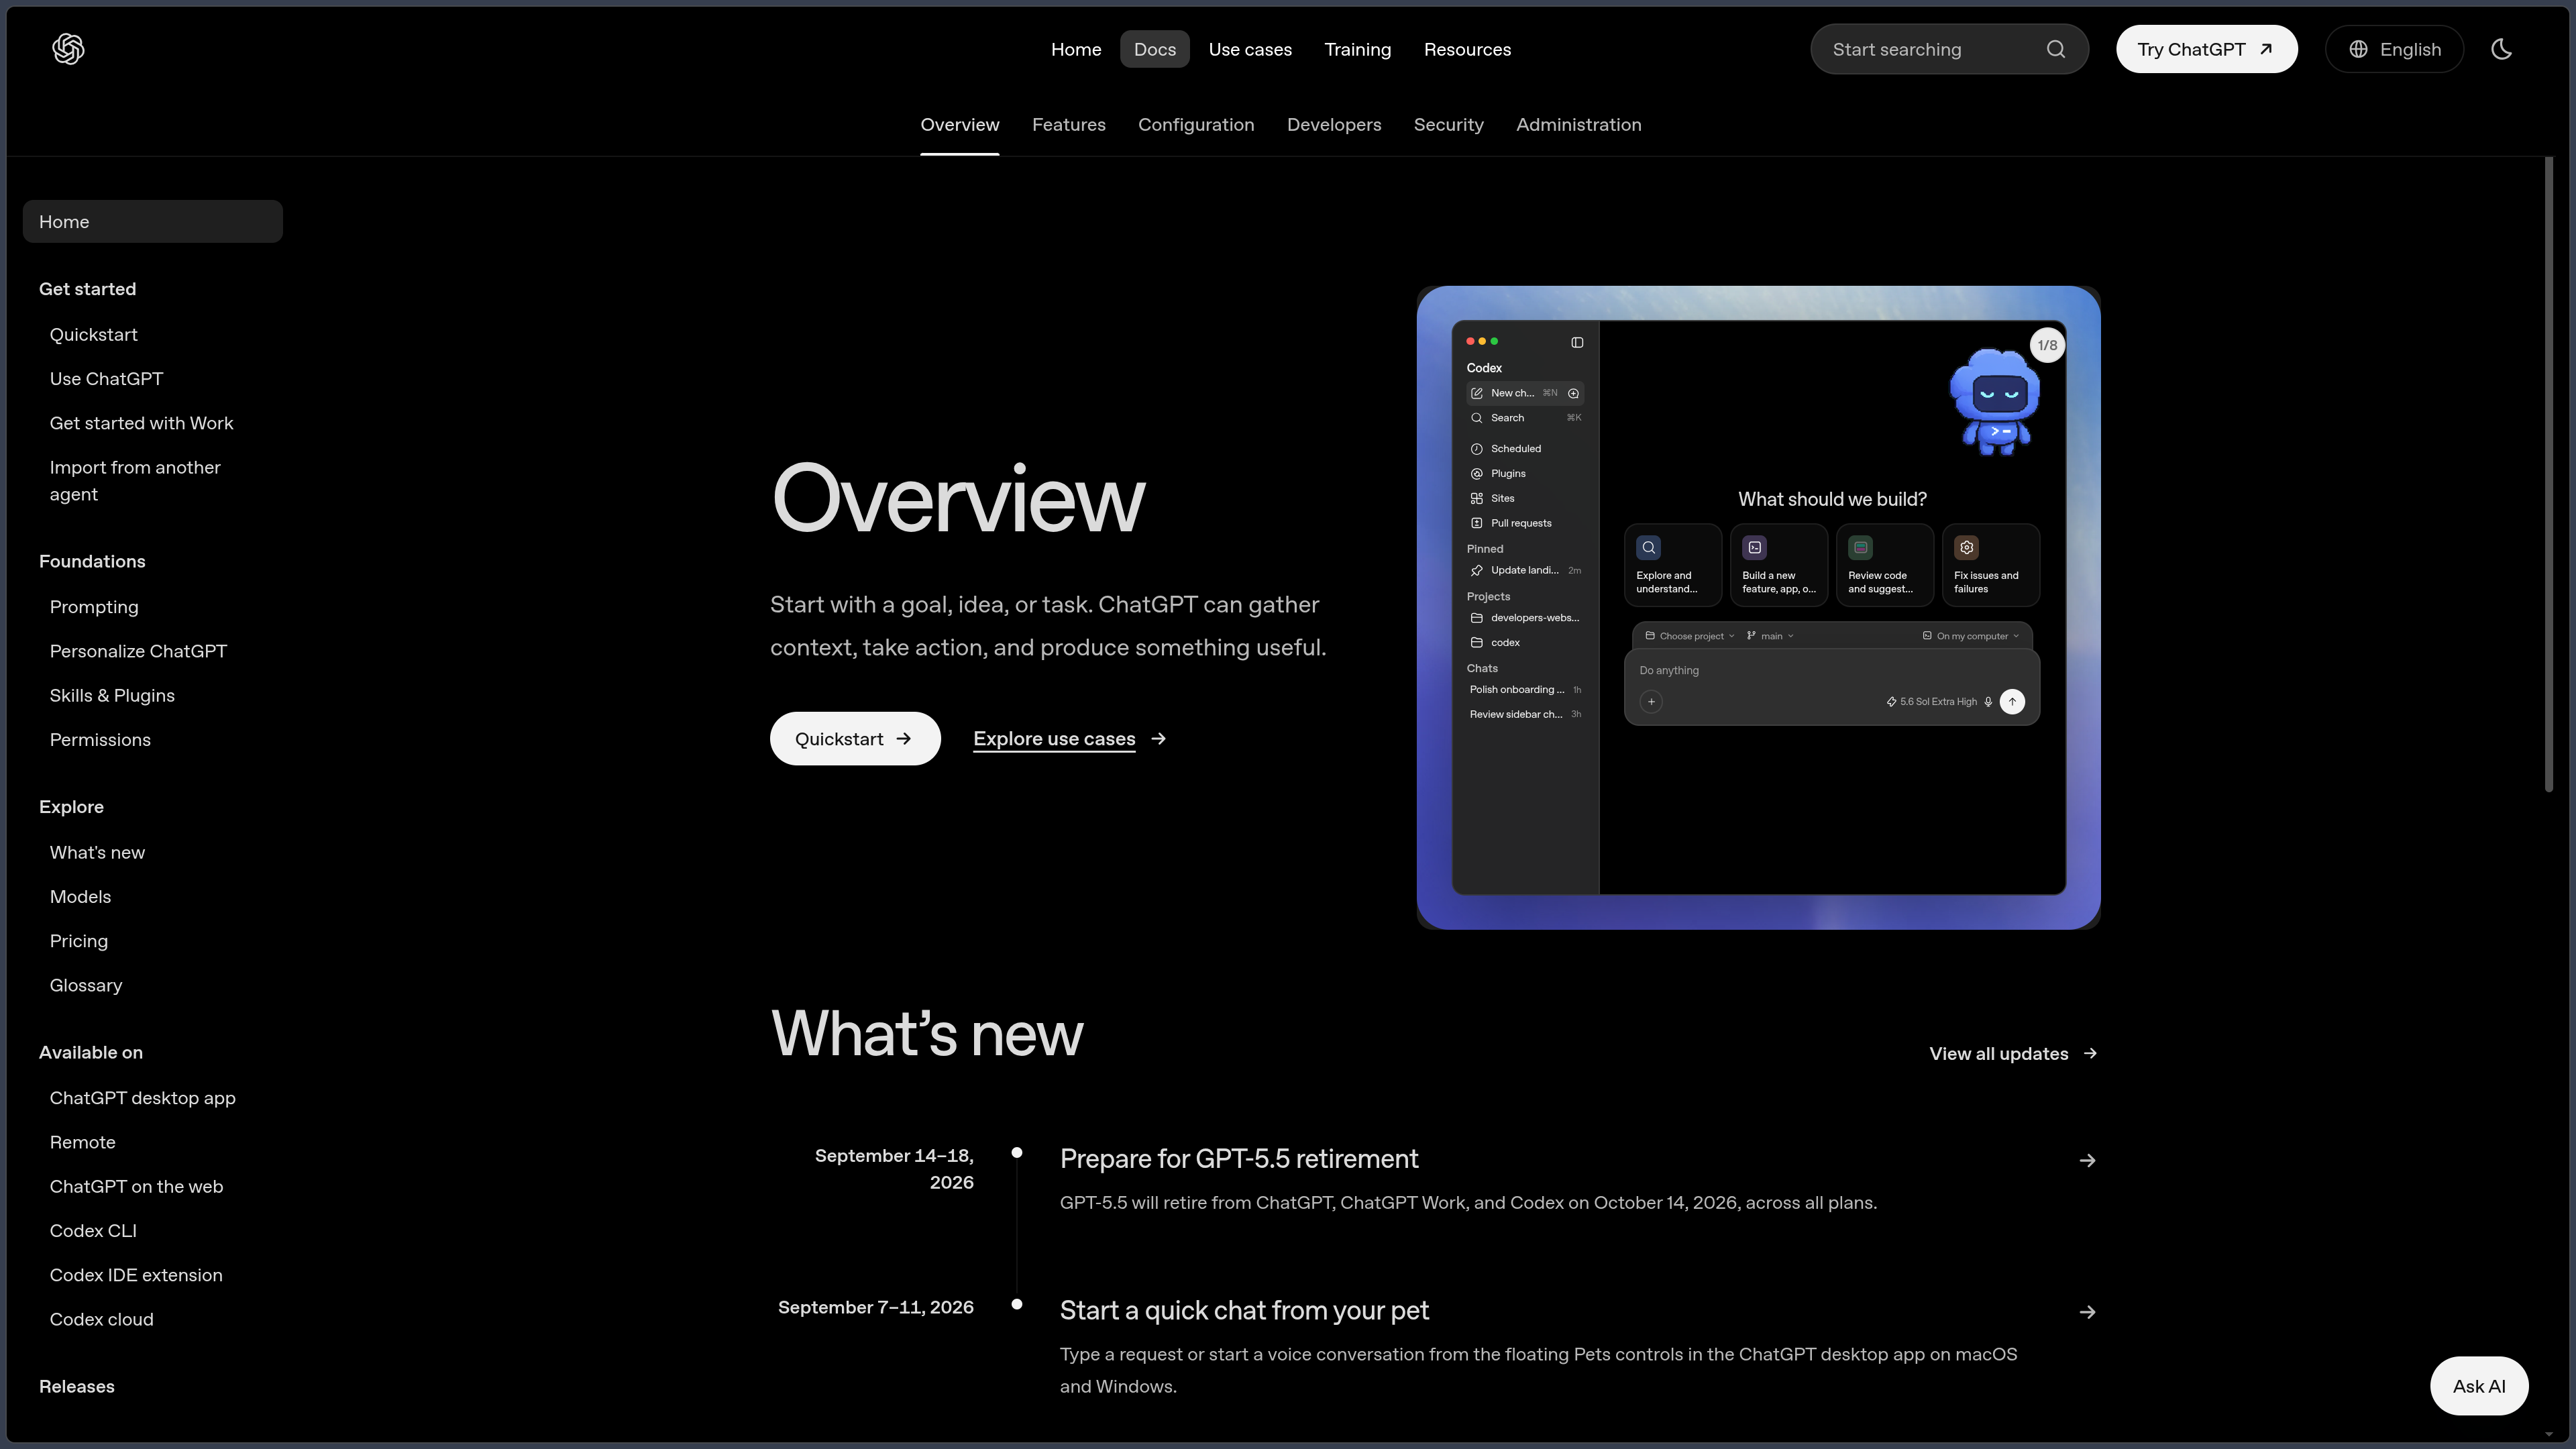Image resolution: width=2576 pixels, height=1449 pixels.
Task: Select Home in the left sidebar
Action: pos(152,221)
